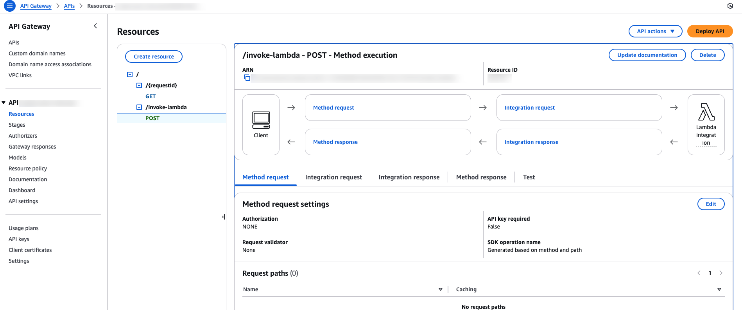The image size is (742, 310).
Task: Open the API actions dropdown
Action: pyautogui.click(x=655, y=31)
